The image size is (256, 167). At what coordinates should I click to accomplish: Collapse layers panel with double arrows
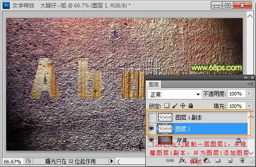coord(245,78)
